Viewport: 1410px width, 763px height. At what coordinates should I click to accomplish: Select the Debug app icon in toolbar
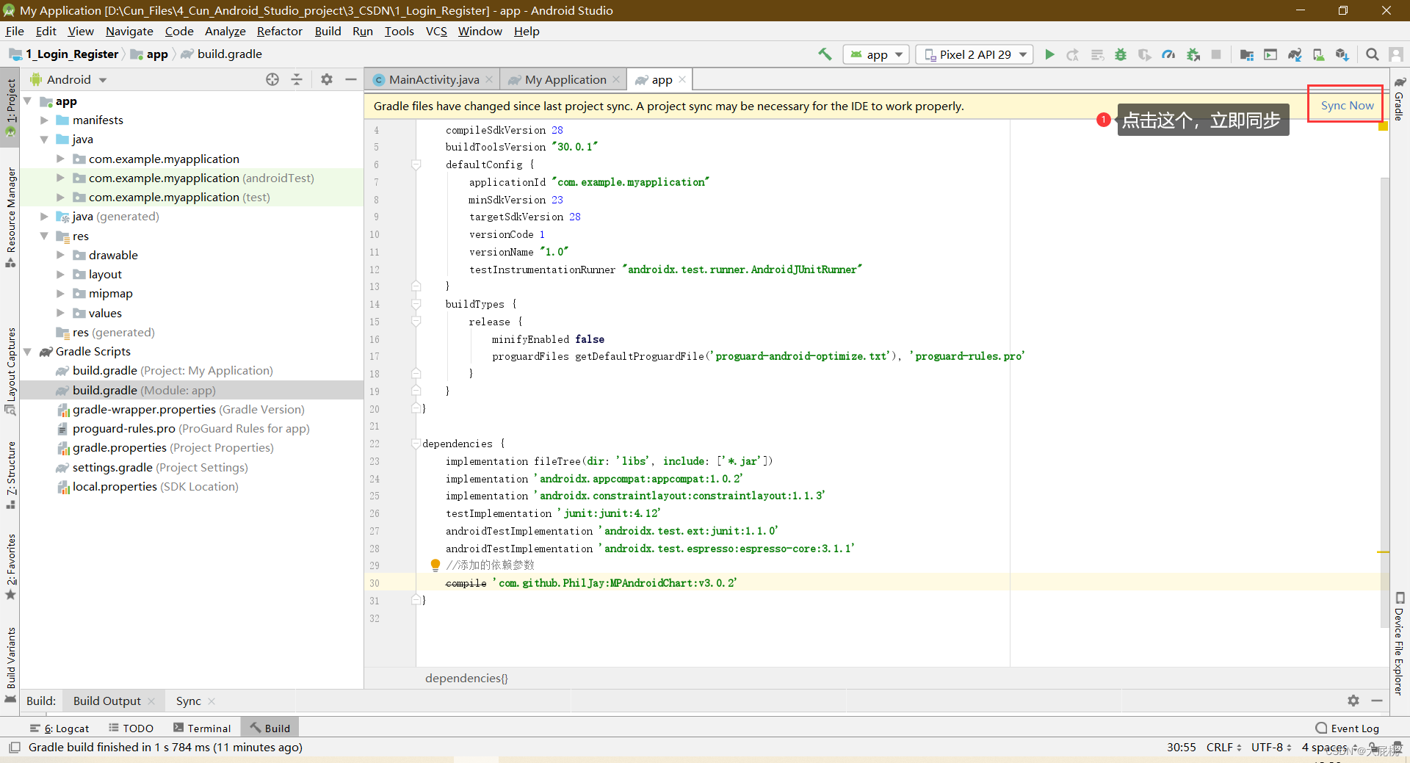click(1121, 54)
